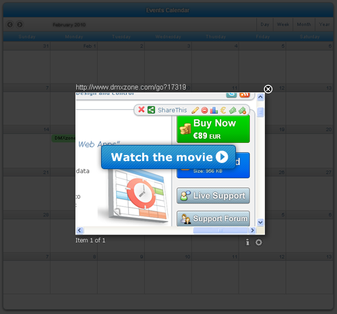337x314 pixels.
Task: Go to previous month in calendar
Action: (10, 24)
